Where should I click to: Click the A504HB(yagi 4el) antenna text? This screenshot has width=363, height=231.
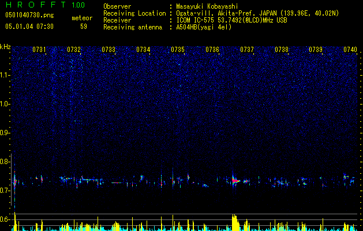pos(204,27)
